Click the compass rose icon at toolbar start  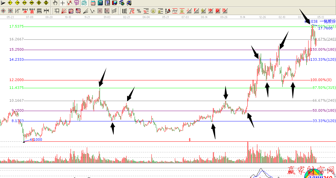point(3,11)
